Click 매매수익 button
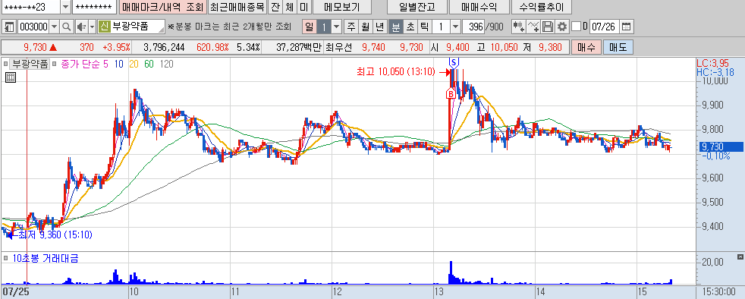 tap(479, 7)
